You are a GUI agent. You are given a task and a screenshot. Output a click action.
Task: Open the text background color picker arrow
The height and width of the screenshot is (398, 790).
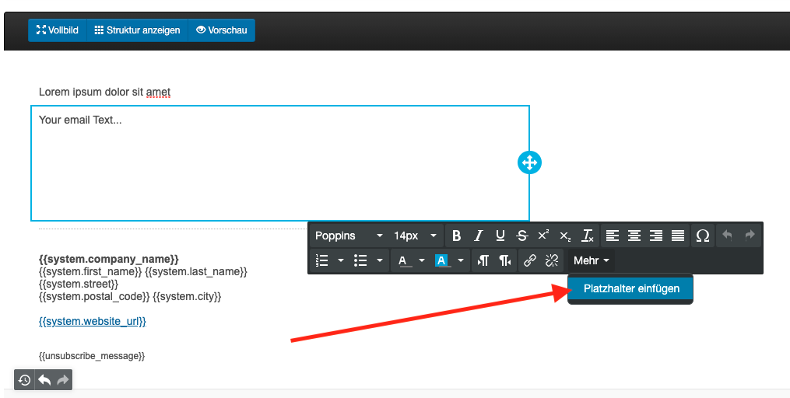tap(461, 260)
